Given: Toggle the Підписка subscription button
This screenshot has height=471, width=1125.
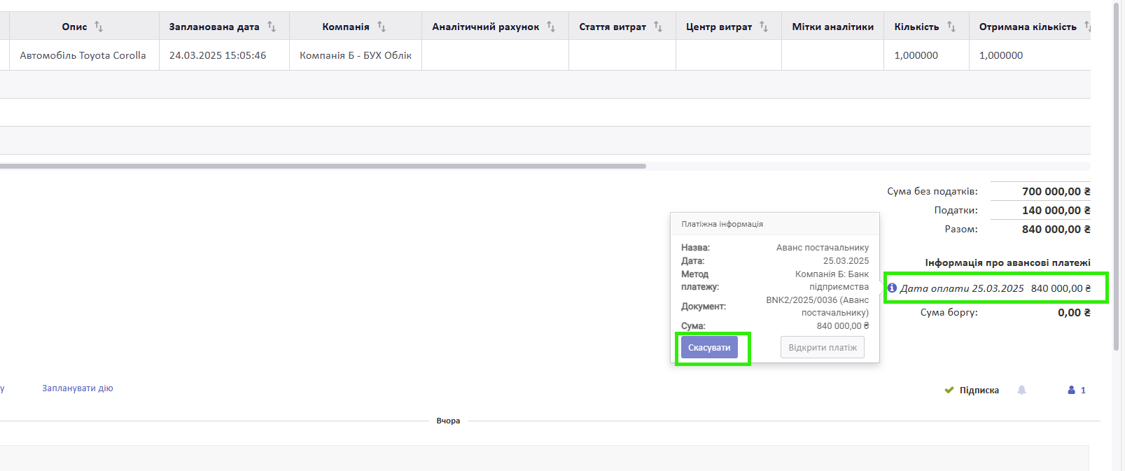Looking at the screenshot, I should click(972, 390).
